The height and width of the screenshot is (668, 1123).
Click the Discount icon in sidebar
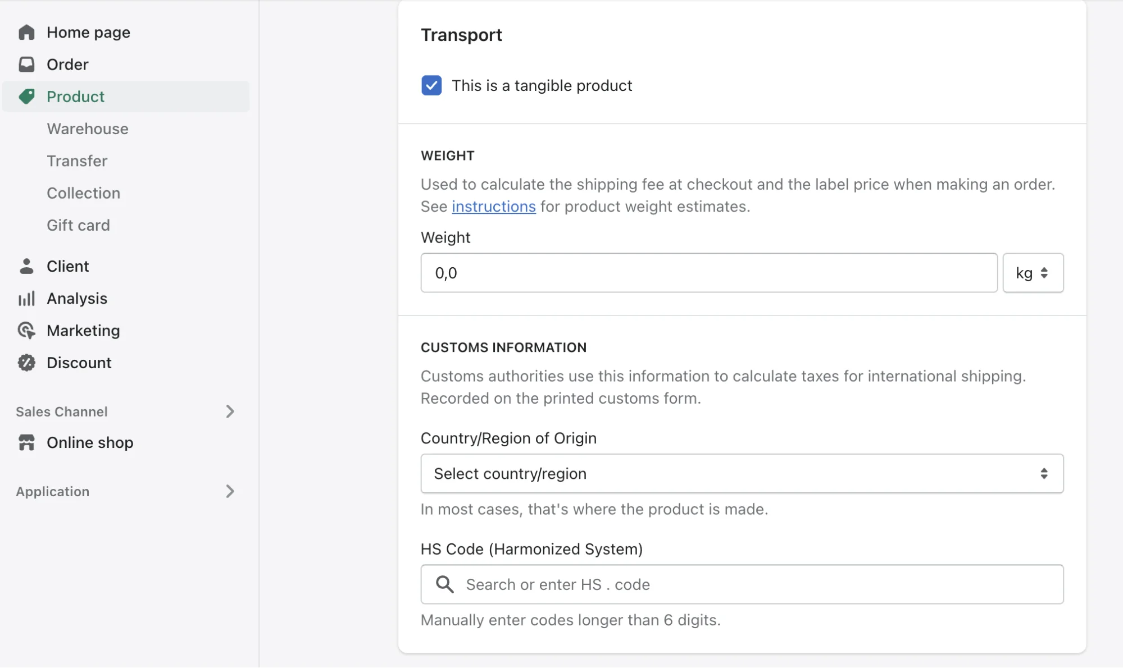[26, 363]
